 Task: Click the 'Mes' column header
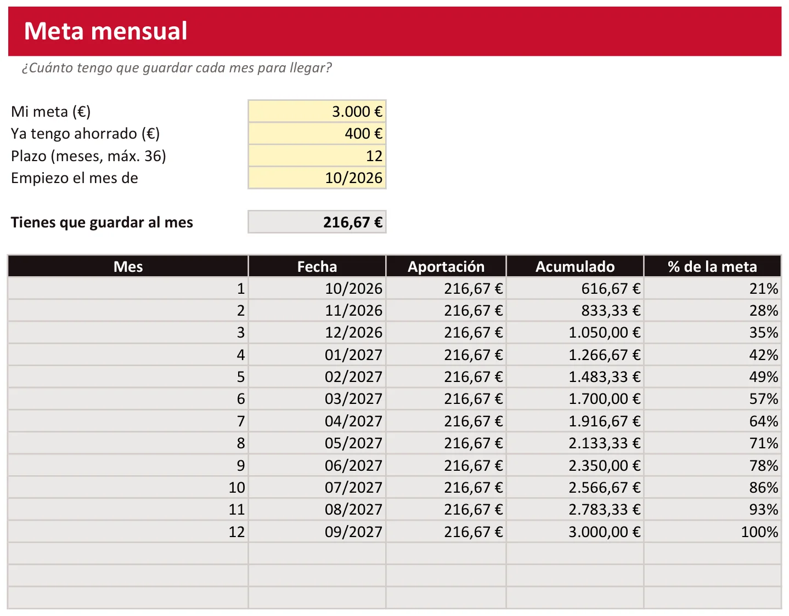coord(128,266)
